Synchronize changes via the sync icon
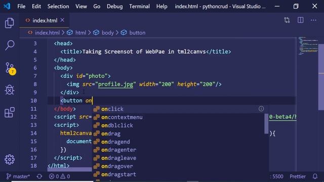The image size is (324, 182). (39, 176)
